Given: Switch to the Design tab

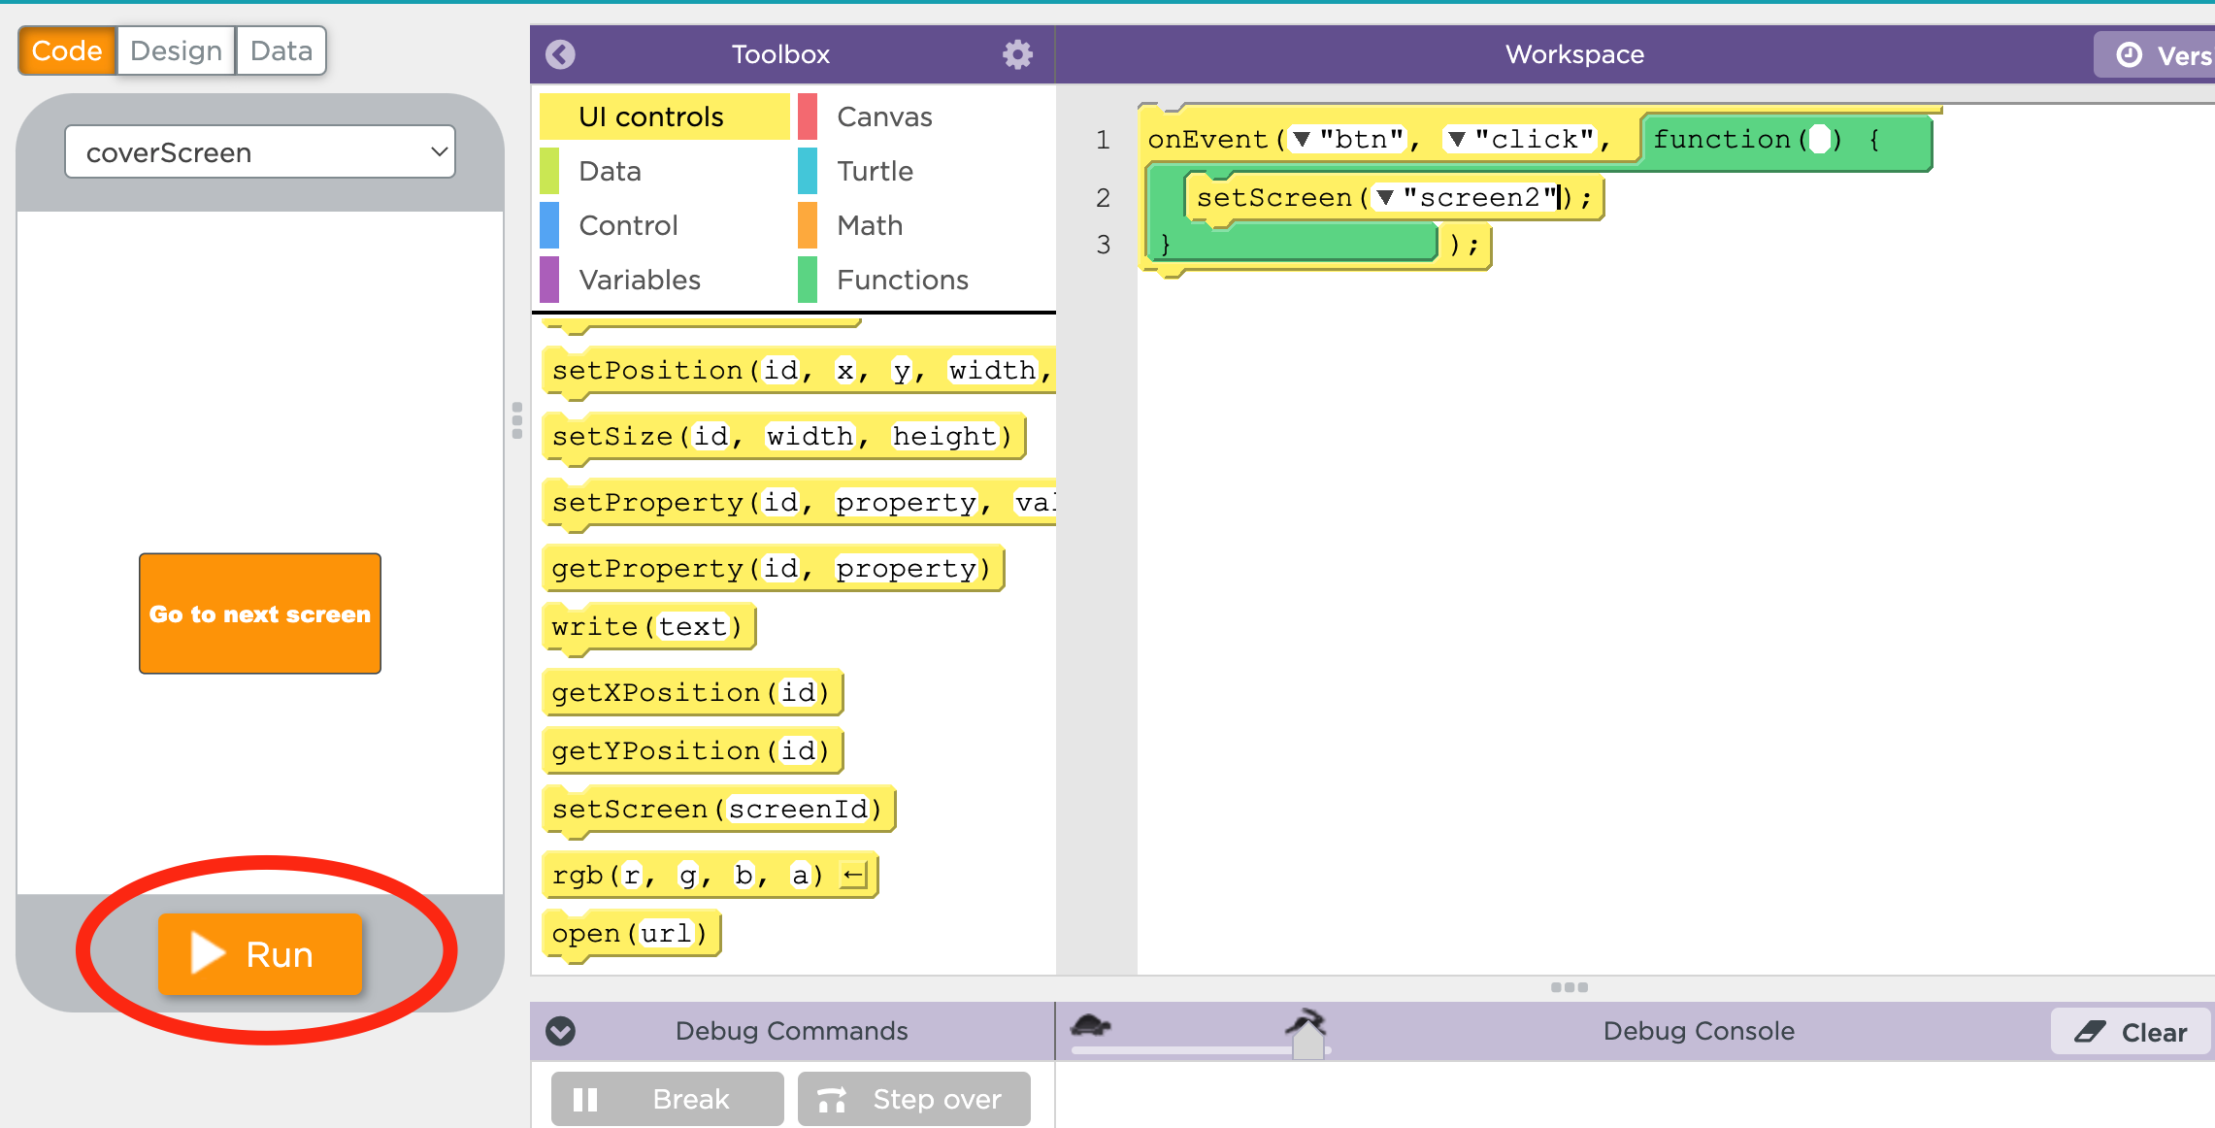Looking at the screenshot, I should point(173,51).
